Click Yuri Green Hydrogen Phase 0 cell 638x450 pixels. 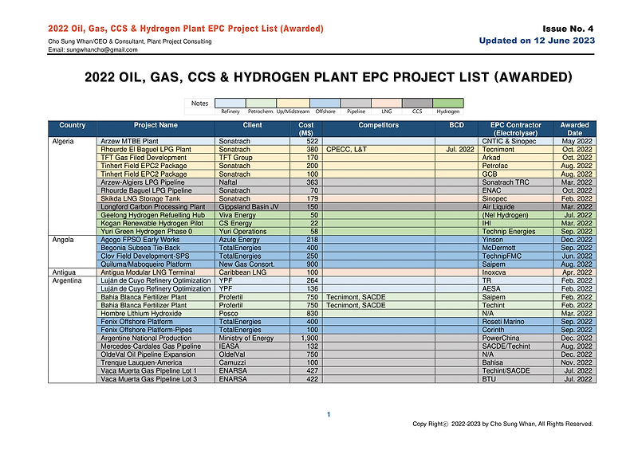tap(156, 231)
